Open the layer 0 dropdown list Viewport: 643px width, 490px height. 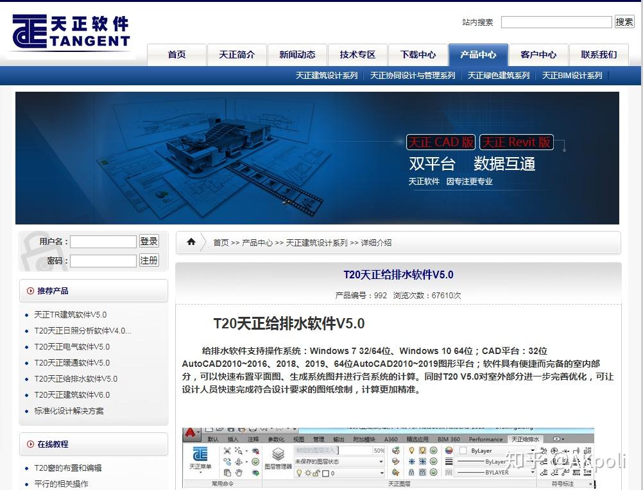(x=339, y=473)
